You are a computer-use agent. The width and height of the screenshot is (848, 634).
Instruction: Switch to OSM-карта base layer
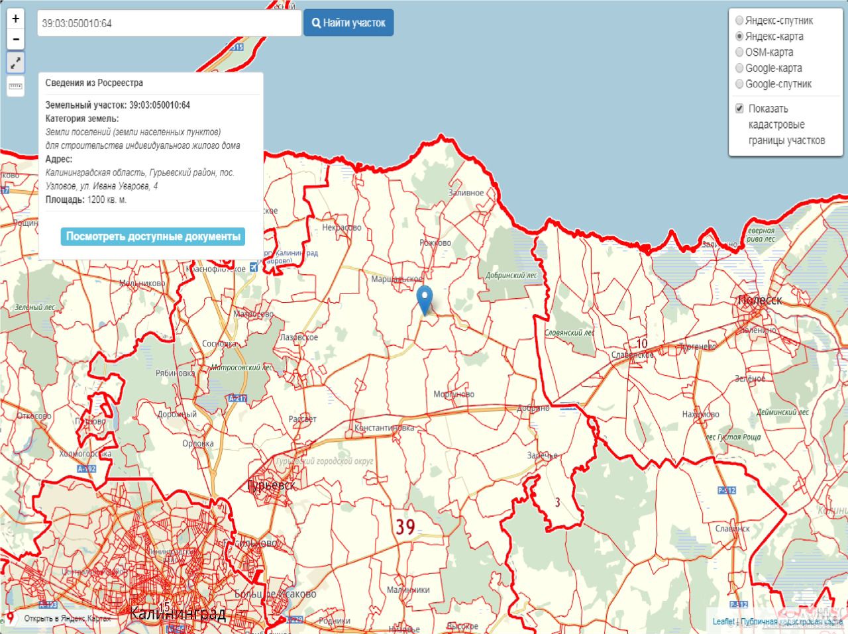739,52
